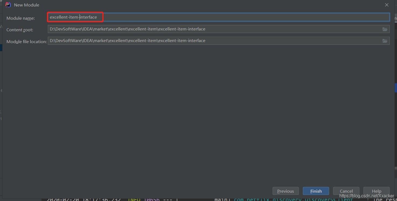Click the 'New Module' dialog title
This screenshot has height=201, width=397.
pos(27,5)
